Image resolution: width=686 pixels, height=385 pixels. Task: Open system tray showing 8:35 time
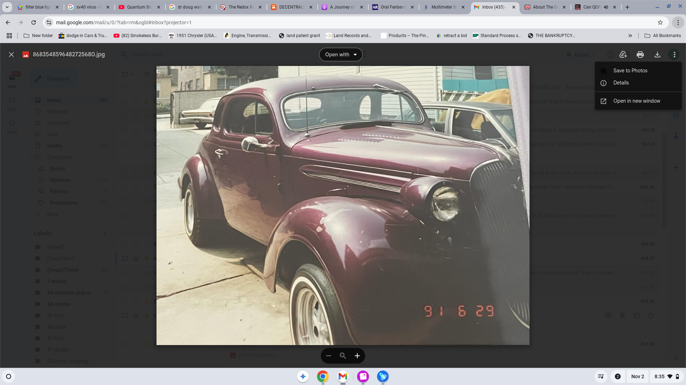pyautogui.click(x=667, y=376)
